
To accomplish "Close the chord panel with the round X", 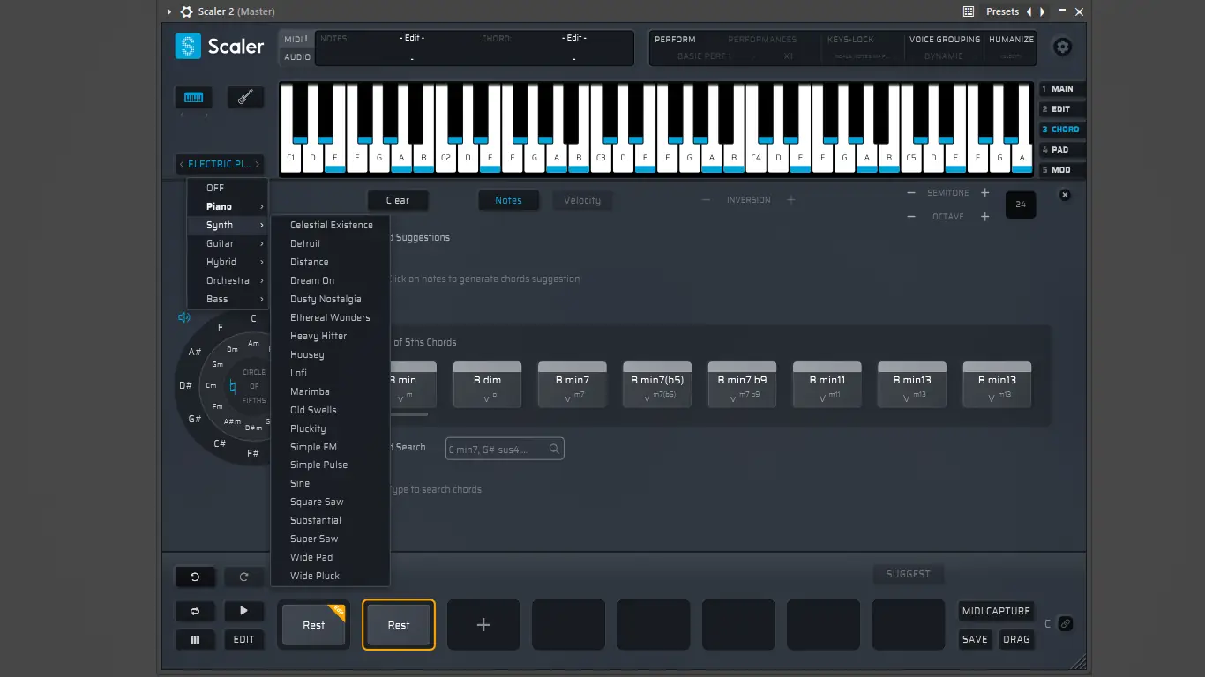I will click(1065, 195).
